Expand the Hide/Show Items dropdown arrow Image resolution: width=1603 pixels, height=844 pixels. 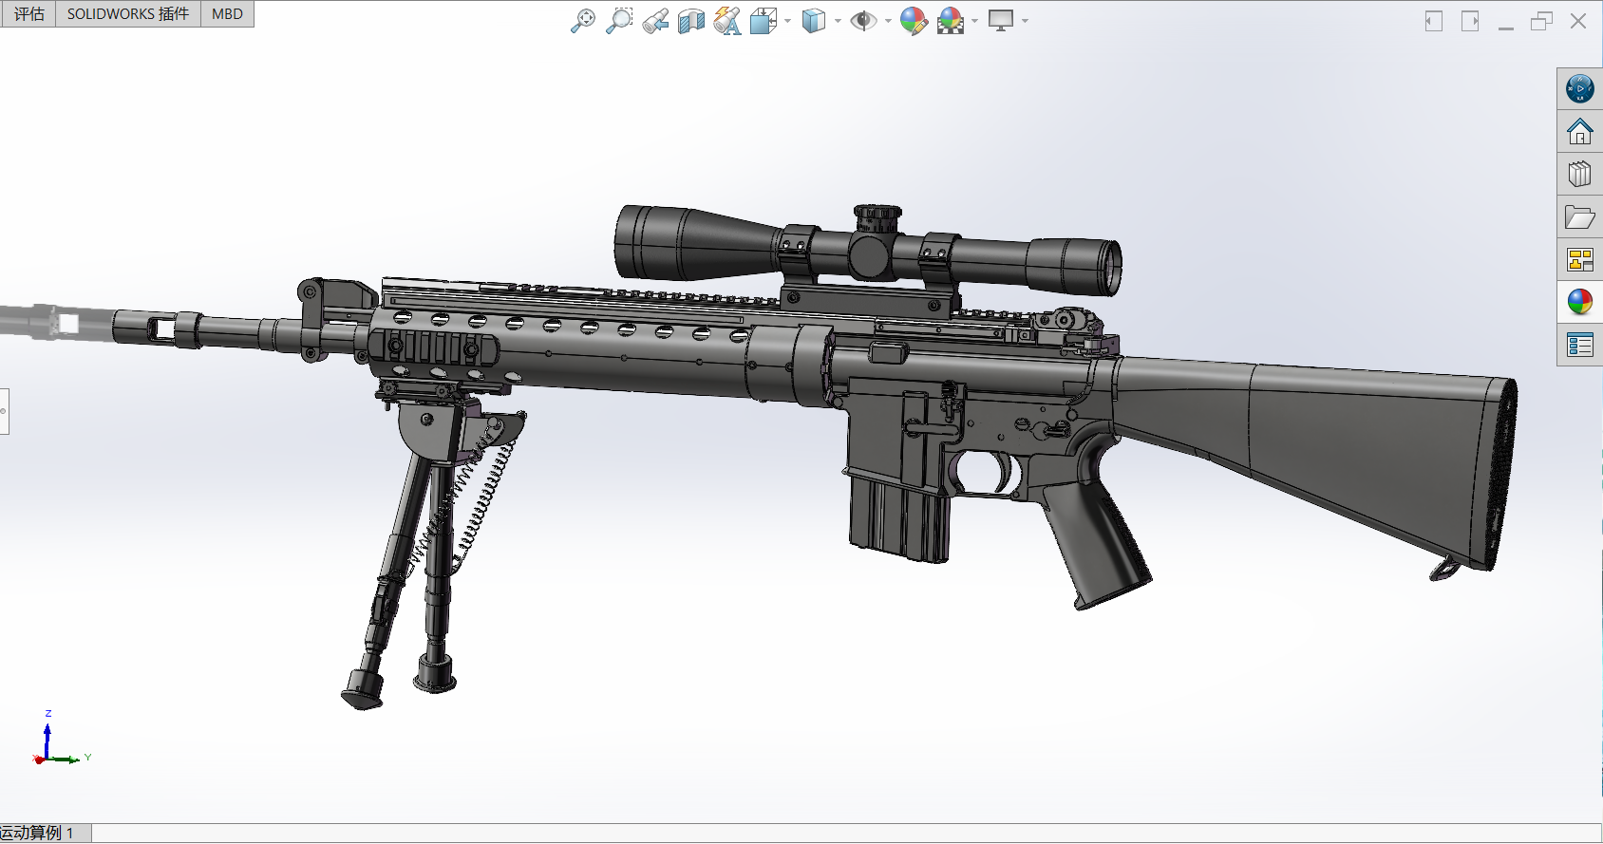coord(888,21)
